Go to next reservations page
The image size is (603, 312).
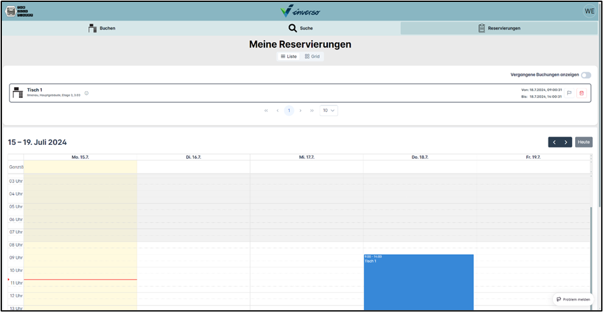[x=301, y=111]
